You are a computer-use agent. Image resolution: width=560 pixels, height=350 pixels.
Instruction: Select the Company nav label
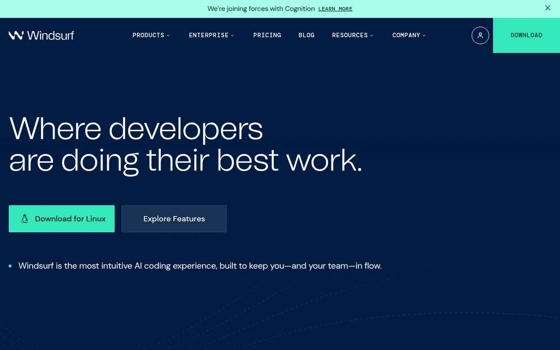coord(406,35)
